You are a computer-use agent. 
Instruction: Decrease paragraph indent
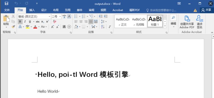point(101,16)
